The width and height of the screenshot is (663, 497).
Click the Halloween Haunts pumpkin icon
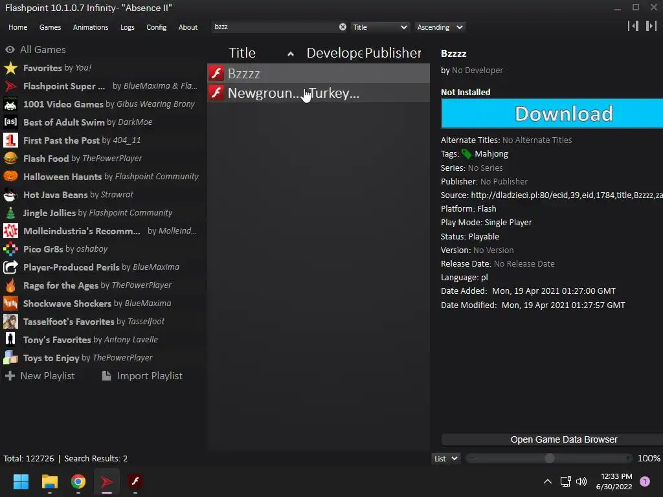[x=10, y=177]
